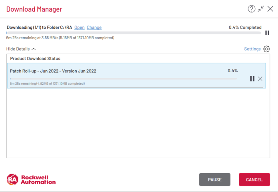The height and width of the screenshot is (192, 278).
Task: Click the overall download progress bar
Action: click(133, 33)
